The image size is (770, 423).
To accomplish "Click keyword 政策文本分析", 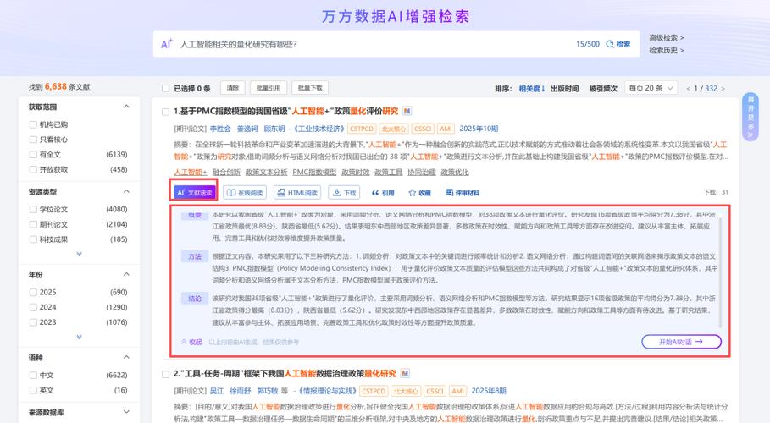I will (x=266, y=172).
